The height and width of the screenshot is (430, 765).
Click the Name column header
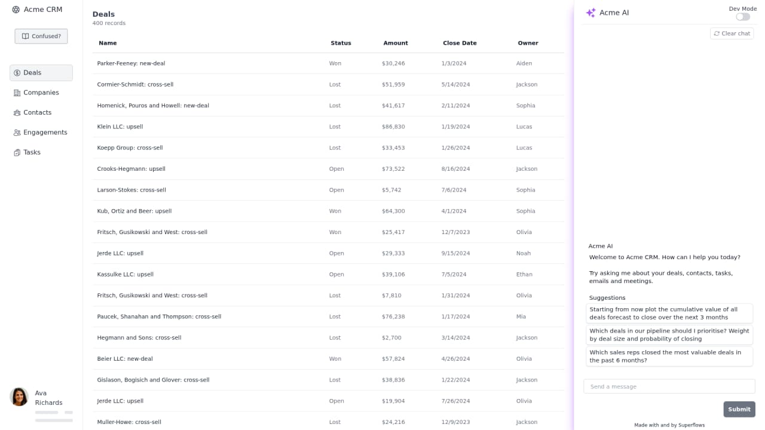click(x=108, y=43)
